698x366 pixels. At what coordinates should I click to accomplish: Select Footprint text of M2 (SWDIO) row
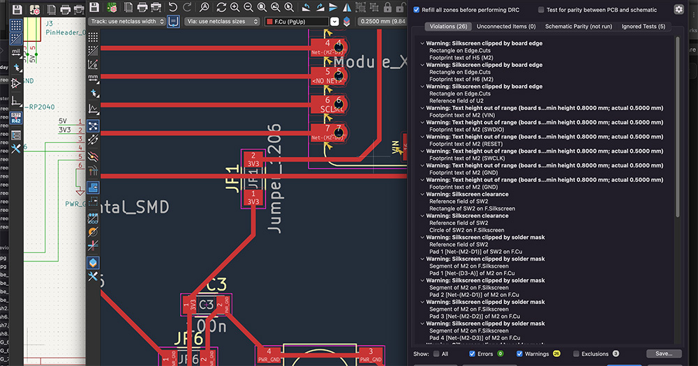pos(466,130)
